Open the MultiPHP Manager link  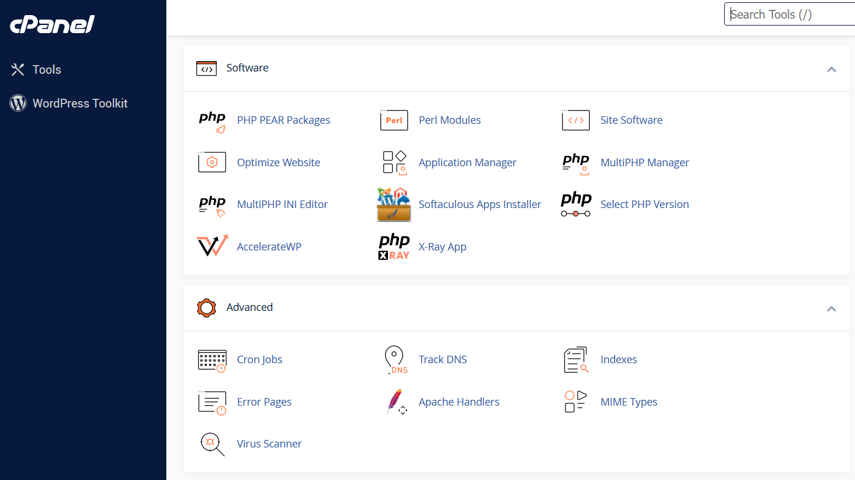[x=644, y=163]
